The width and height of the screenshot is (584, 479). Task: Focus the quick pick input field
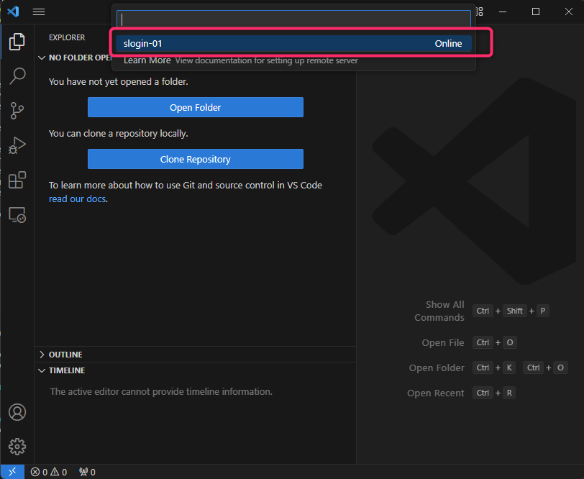pyautogui.click(x=293, y=19)
